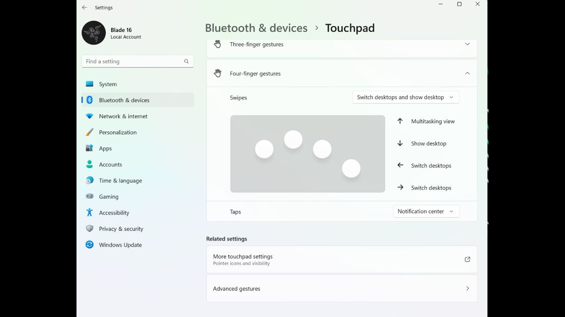
Task: Click the Network & internet wifi icon
Action: (89, 116)
